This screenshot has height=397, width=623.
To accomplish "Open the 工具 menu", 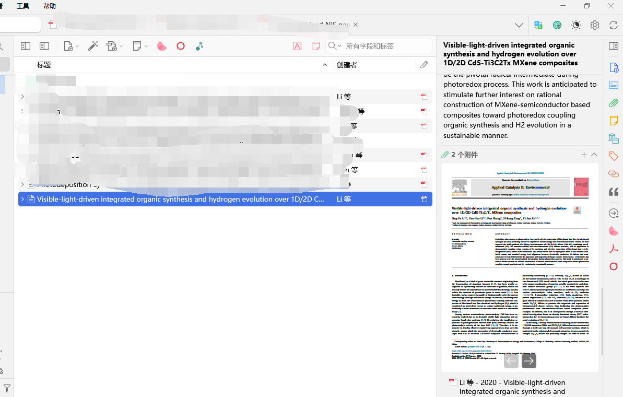I will click(23, 6).
